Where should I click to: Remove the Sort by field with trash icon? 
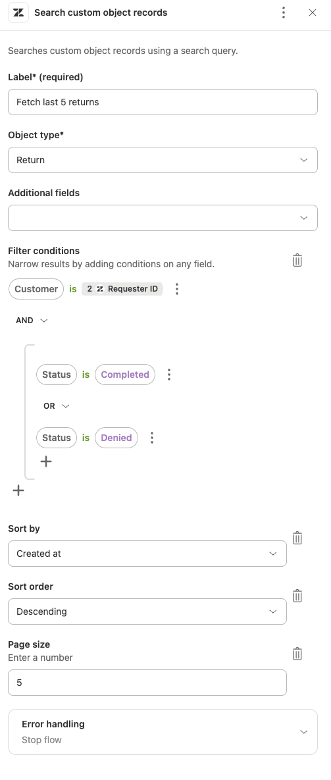pyautogui.click(x=297, y=538)
